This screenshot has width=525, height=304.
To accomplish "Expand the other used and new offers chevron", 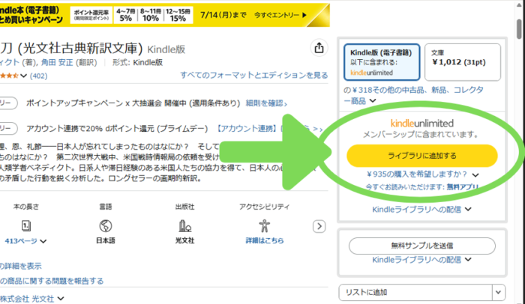I will tap(373, 100).
